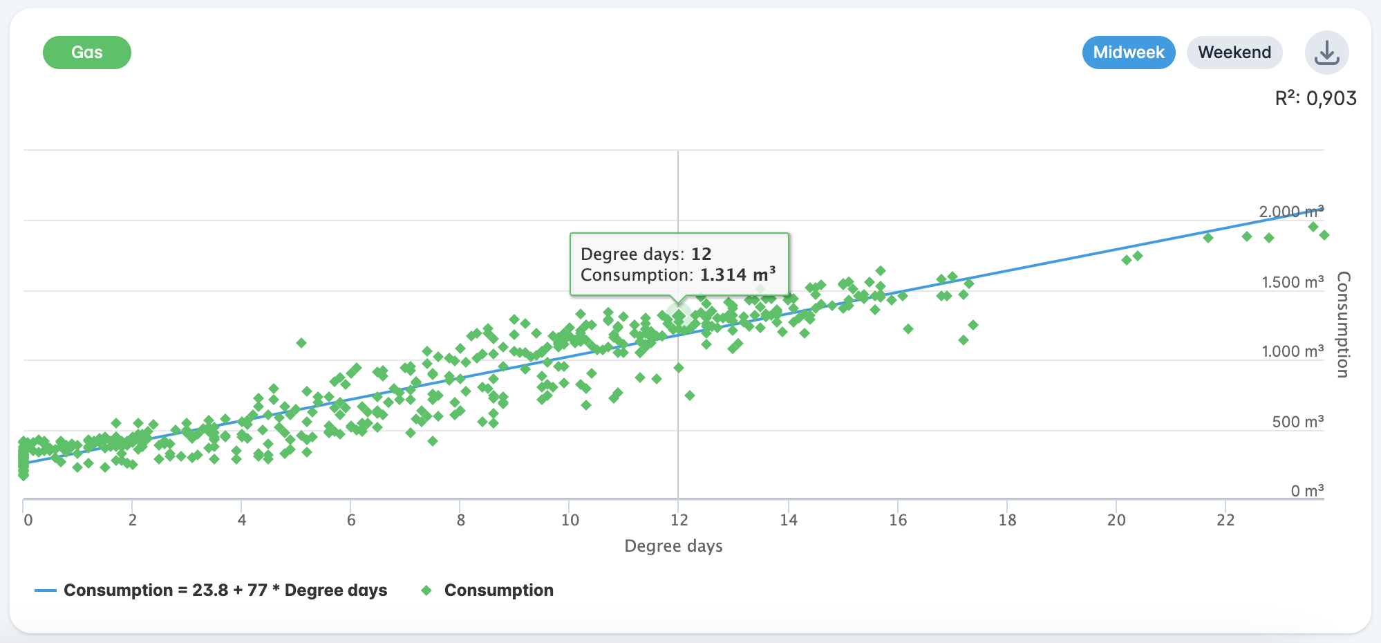
Task: Switch to Midweek data view
Action: tap(1129, 53)
